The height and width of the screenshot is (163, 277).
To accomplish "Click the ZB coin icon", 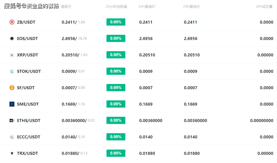I will (12, 22).
